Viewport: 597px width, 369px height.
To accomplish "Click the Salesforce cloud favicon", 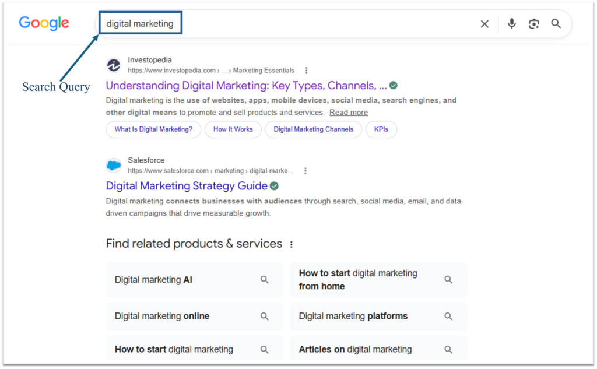I will [114, 166].
